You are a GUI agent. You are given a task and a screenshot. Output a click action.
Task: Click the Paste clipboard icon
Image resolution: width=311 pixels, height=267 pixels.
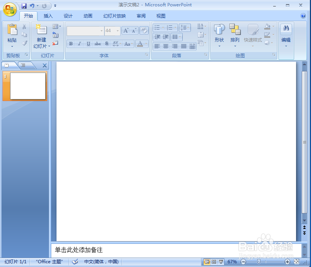click(12, 29)
